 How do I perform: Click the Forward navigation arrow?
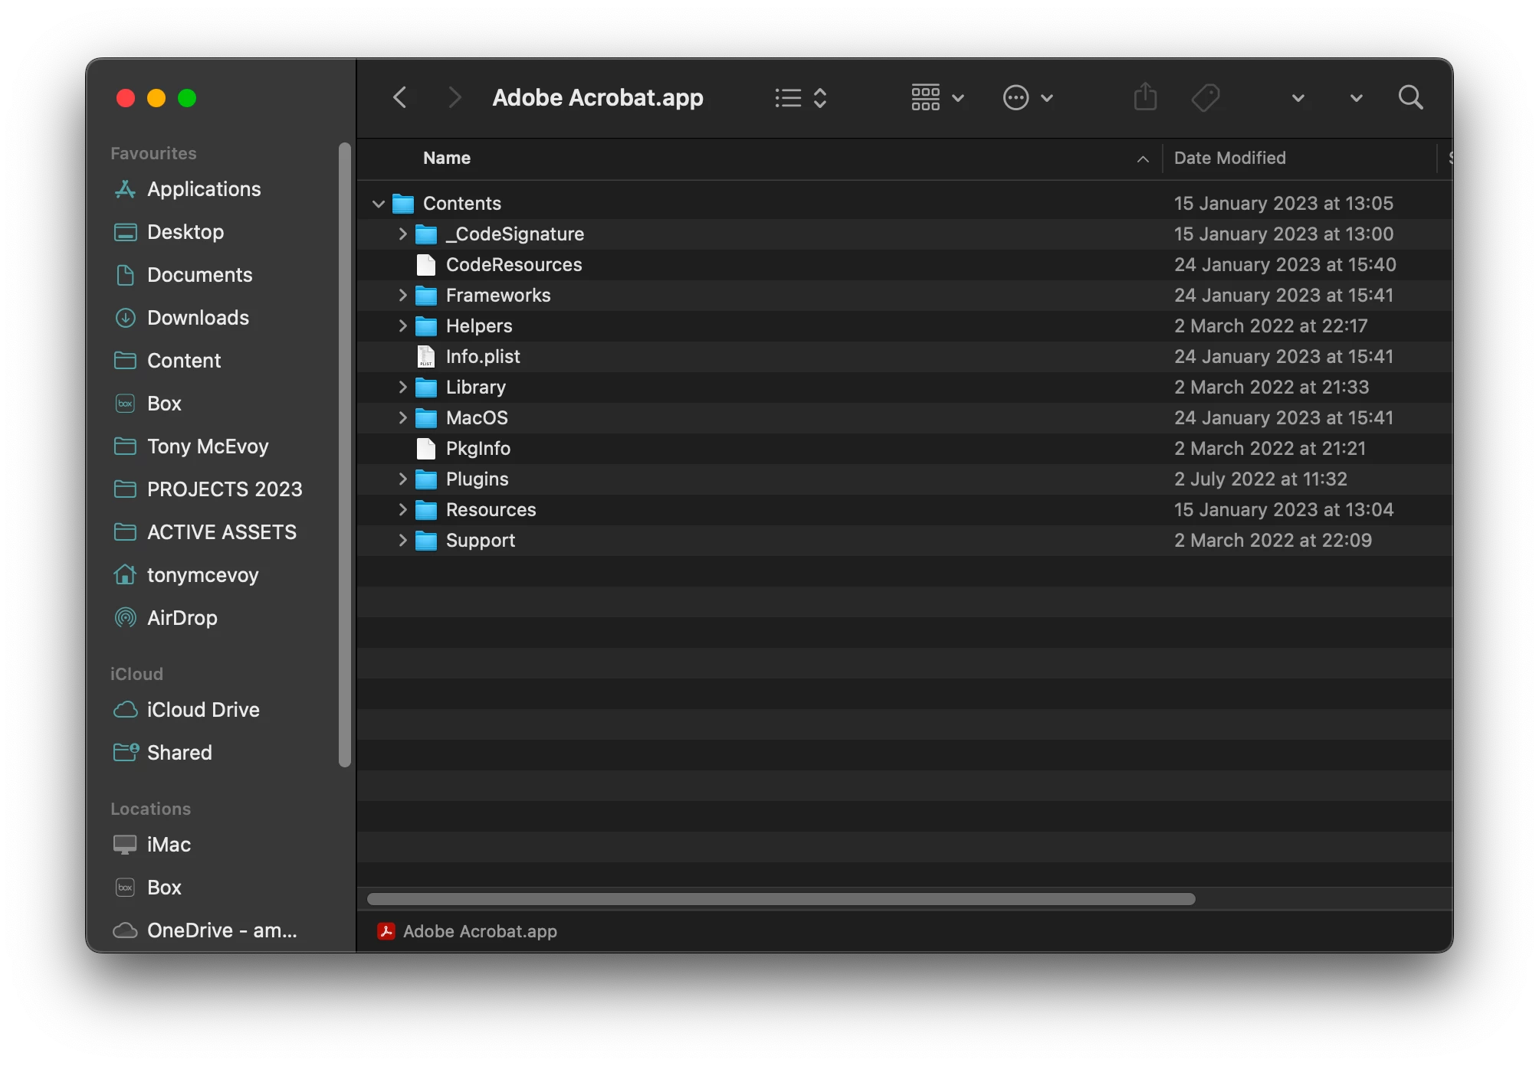[x=454, y=97]
